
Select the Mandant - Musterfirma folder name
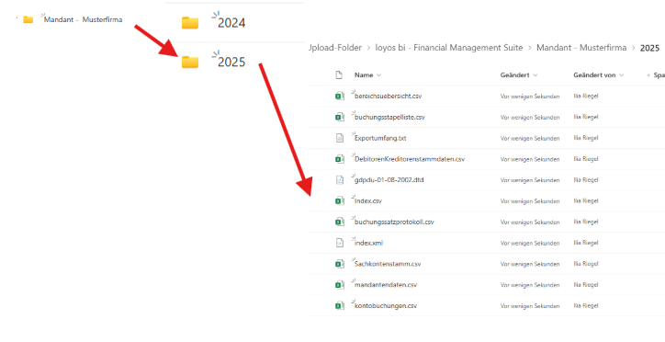click(x=83, y=19)
